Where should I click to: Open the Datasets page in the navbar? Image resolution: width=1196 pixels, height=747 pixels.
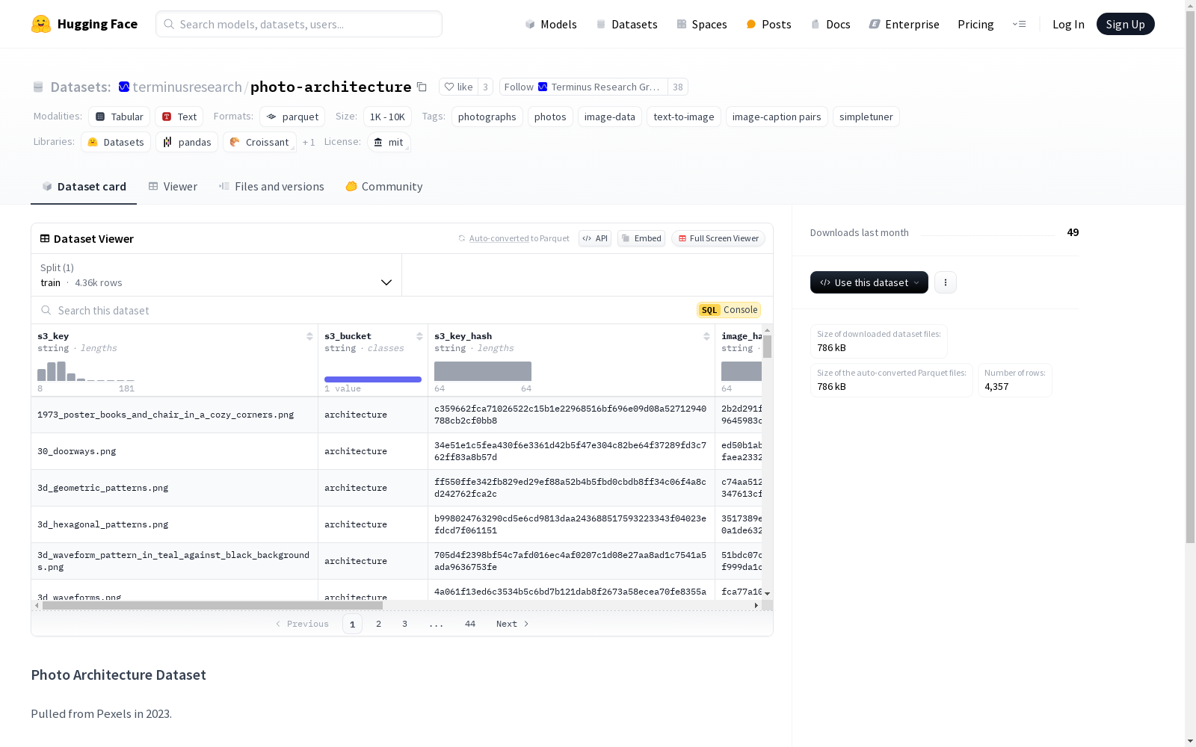pyautogui.click(x=626, y=24)
